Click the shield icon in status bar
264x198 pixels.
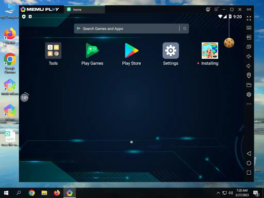[24, 16]
